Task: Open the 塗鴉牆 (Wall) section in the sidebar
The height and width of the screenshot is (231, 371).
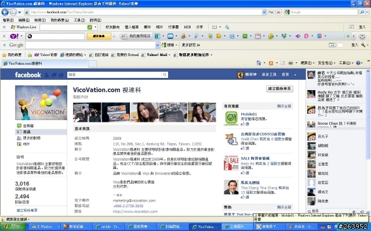Action: (28, 125)
